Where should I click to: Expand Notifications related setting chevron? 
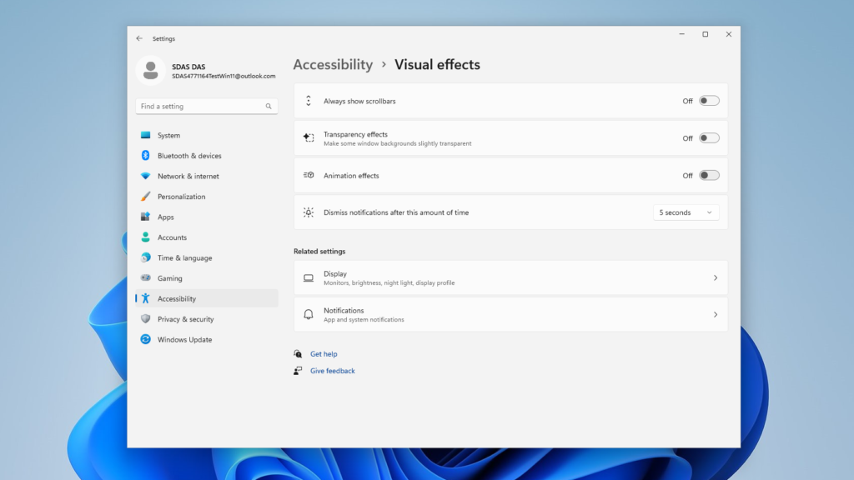click(716, 314)
